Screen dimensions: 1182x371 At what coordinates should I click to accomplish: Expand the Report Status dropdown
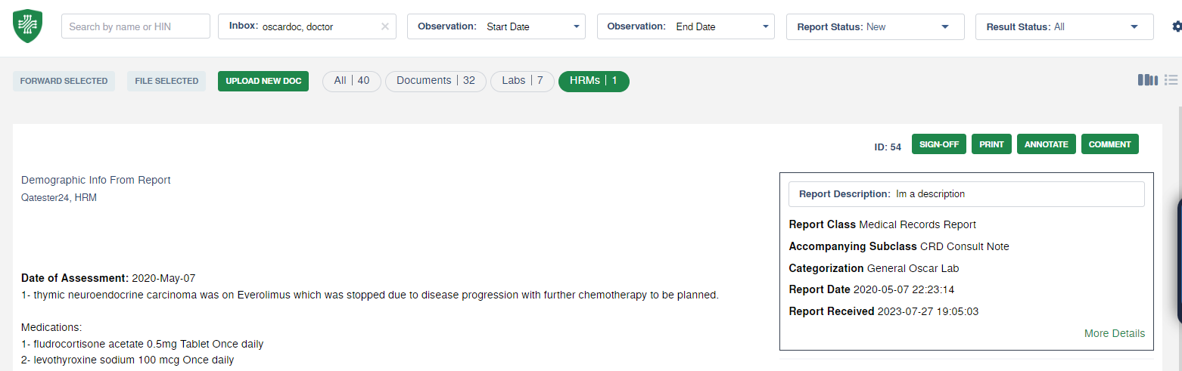click(876, 26)
